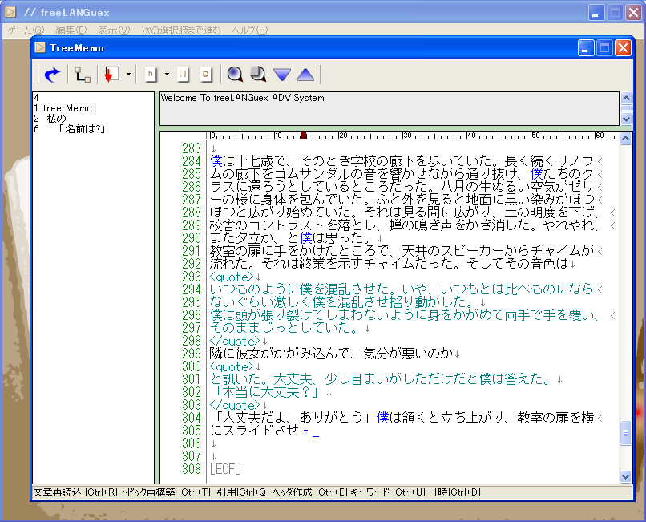Open dropdown arrow beside red-arrow icon
This screenshot has height=522, width=646.
pyautogui.click(x=128, y=75)
